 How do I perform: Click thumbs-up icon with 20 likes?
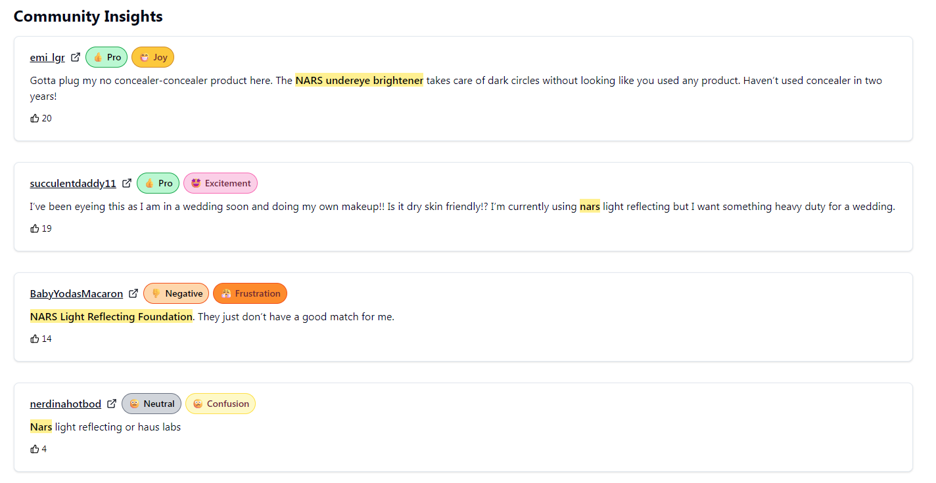[x=35, y=118]
